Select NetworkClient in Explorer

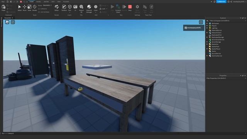click(217, 32)
